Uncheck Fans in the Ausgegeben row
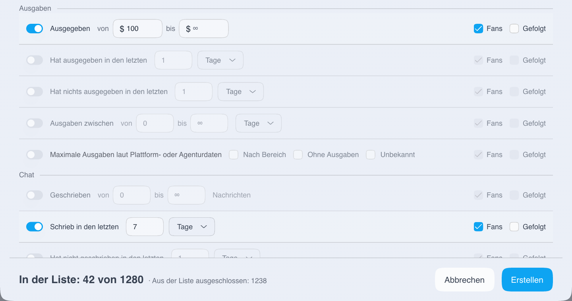 (478, 29)
